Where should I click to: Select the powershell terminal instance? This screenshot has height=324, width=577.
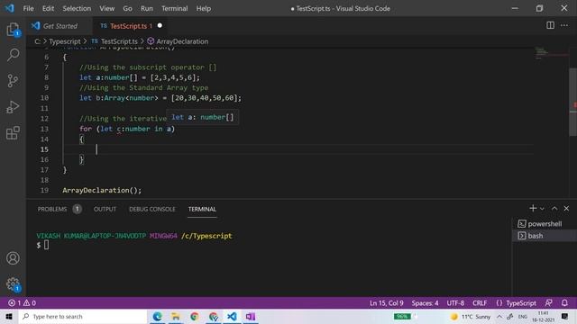544,224
